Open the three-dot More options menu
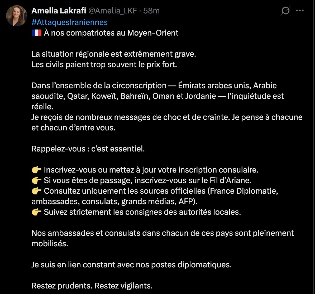Screen dimensions: 315x294 click(x=300, y=11)
